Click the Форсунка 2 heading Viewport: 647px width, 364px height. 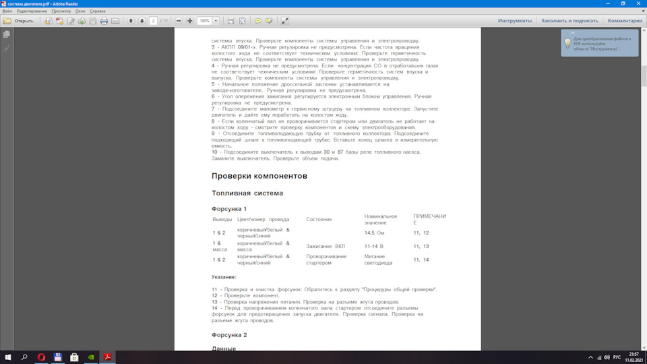point(229,335)
